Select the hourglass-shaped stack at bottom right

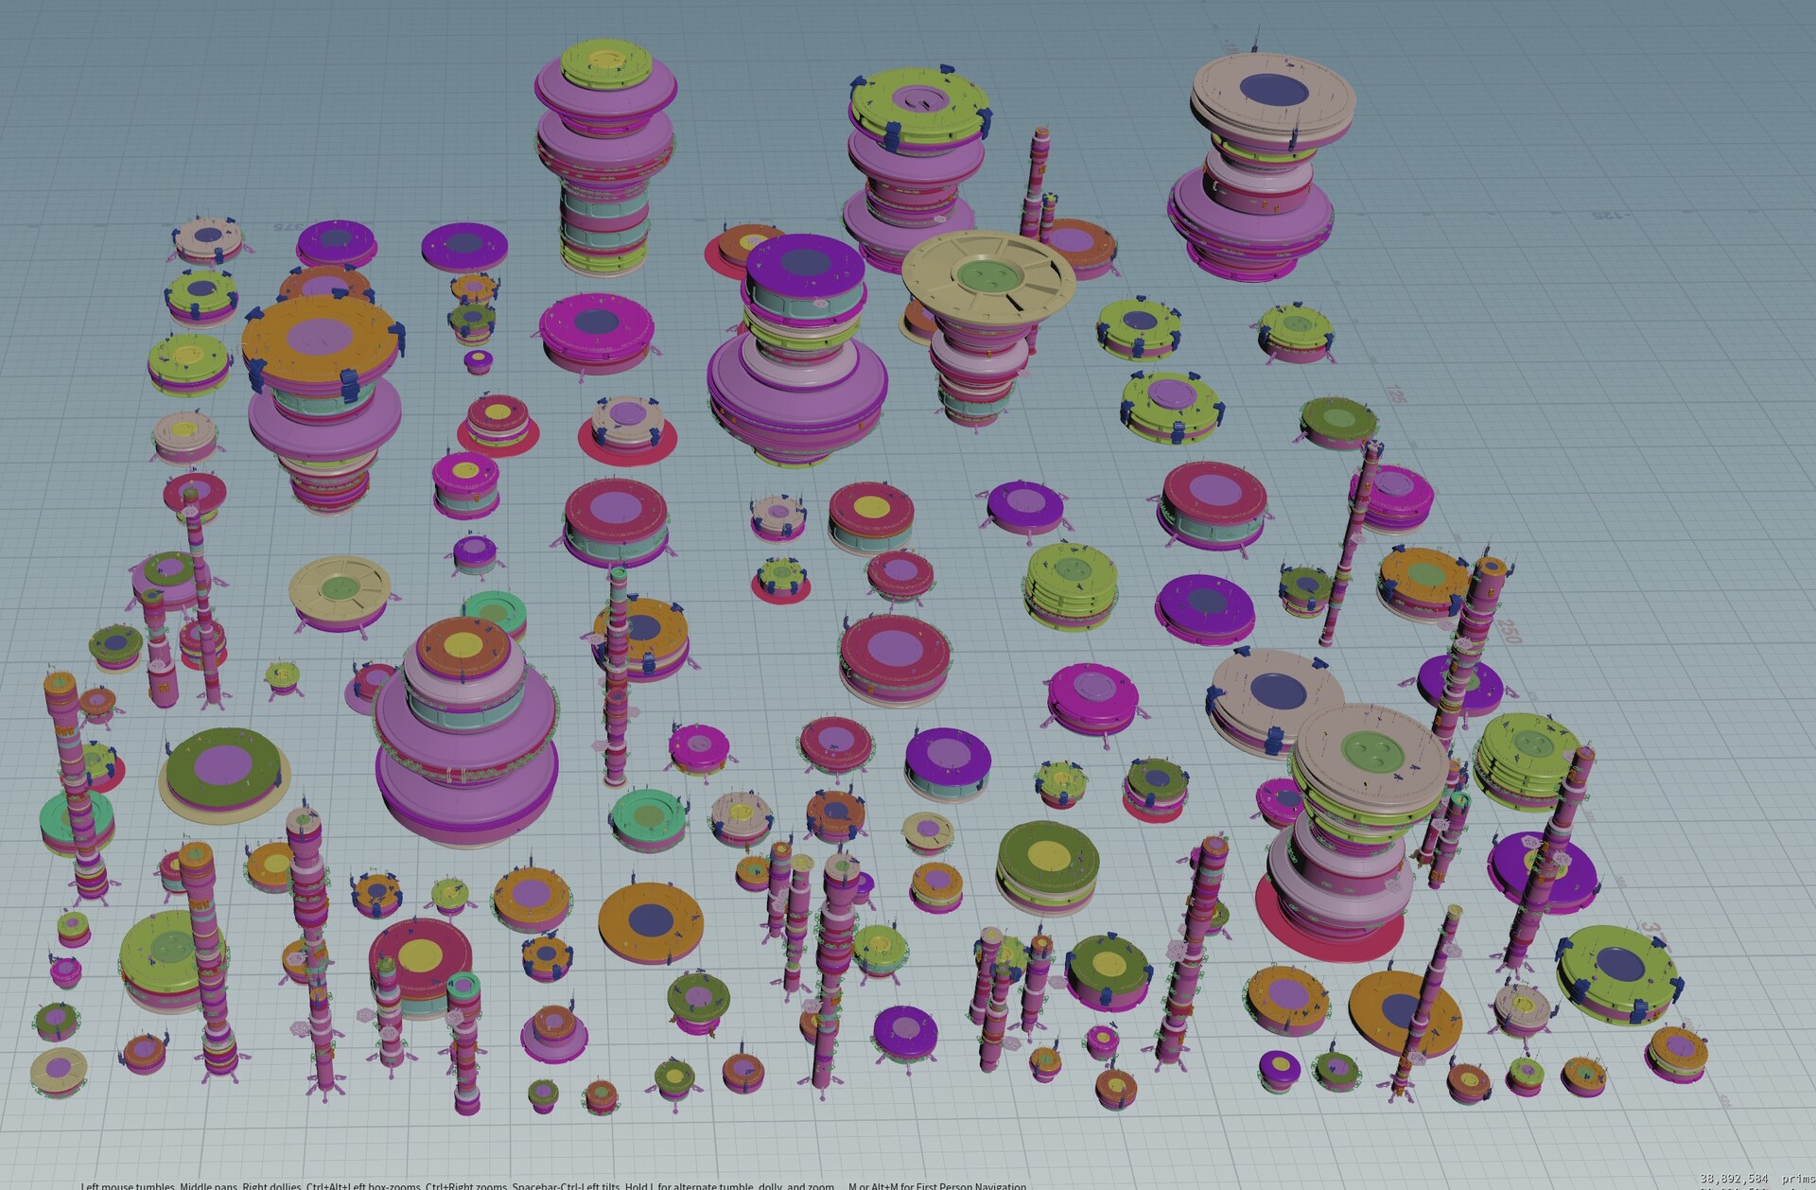[x=1343, y=823]
